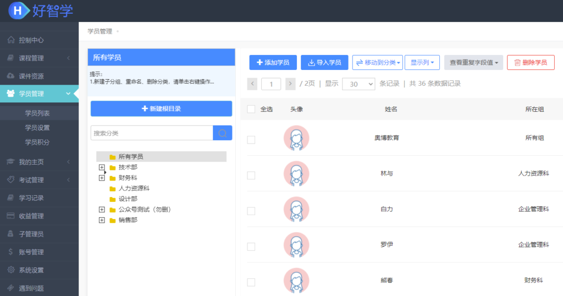Open 学员积分 submenu item
This screenshot has width=563, height=296.
[x=37, y=142]
